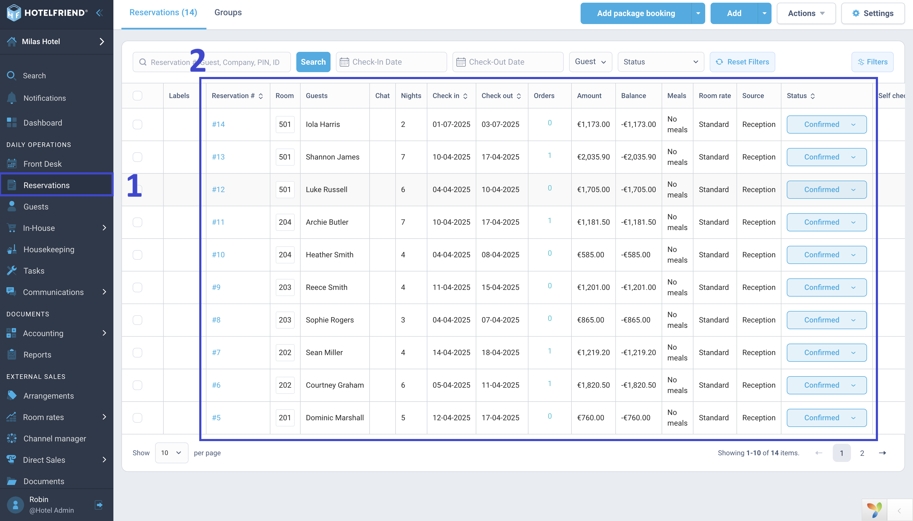This screenshot has height=521, width=913.
Task: Check the box for reservation #14
Action: click(x=137, y=124)
